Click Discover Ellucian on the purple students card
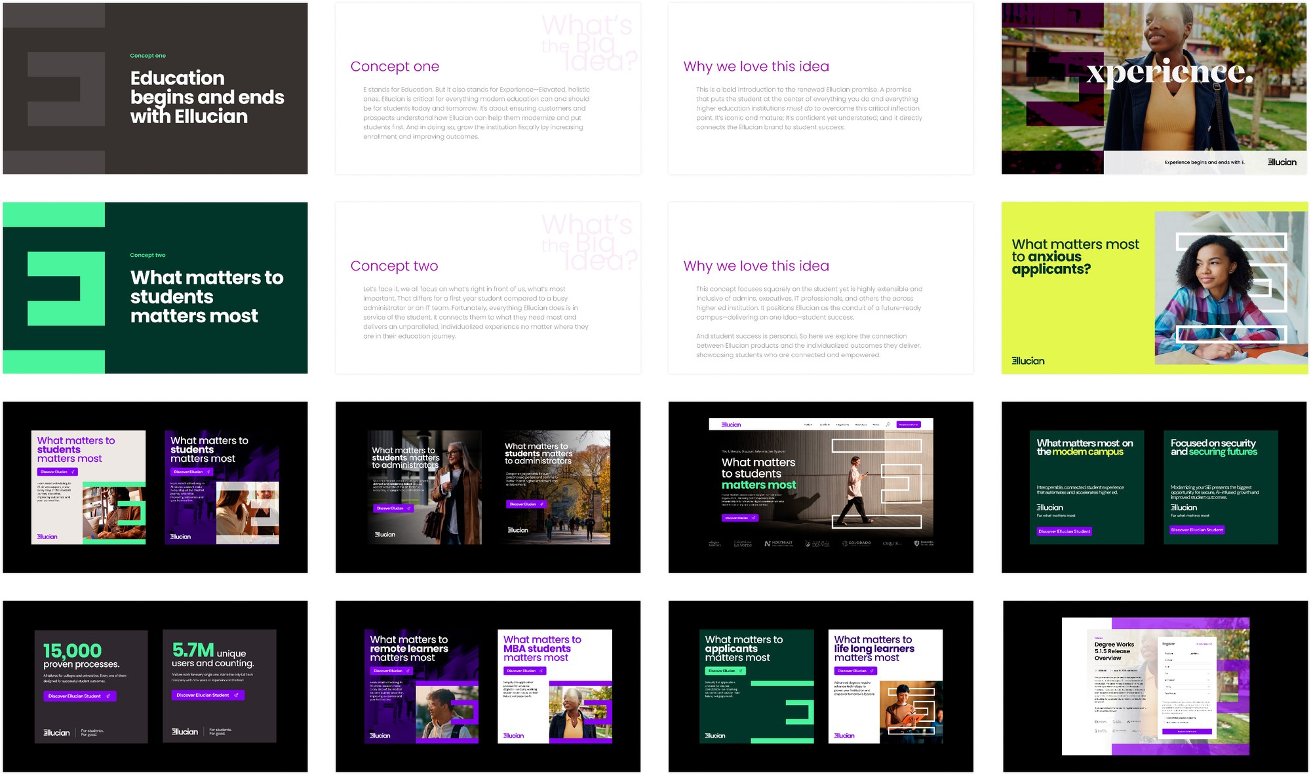Screen dimensions: 1311x775 coord(191,472)
